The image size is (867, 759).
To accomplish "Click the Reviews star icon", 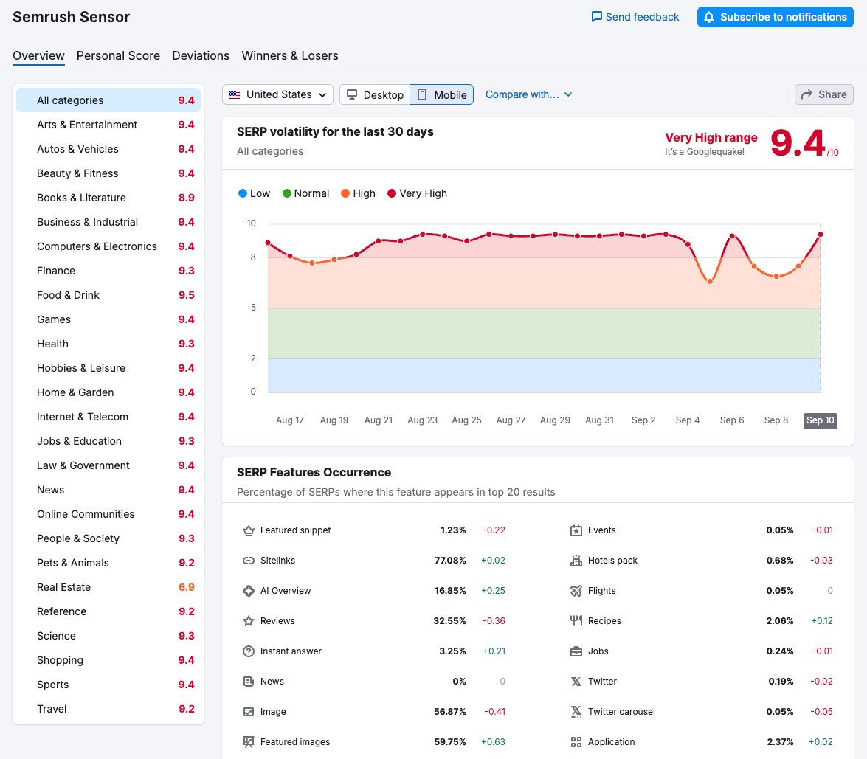I will click(246, 620).
